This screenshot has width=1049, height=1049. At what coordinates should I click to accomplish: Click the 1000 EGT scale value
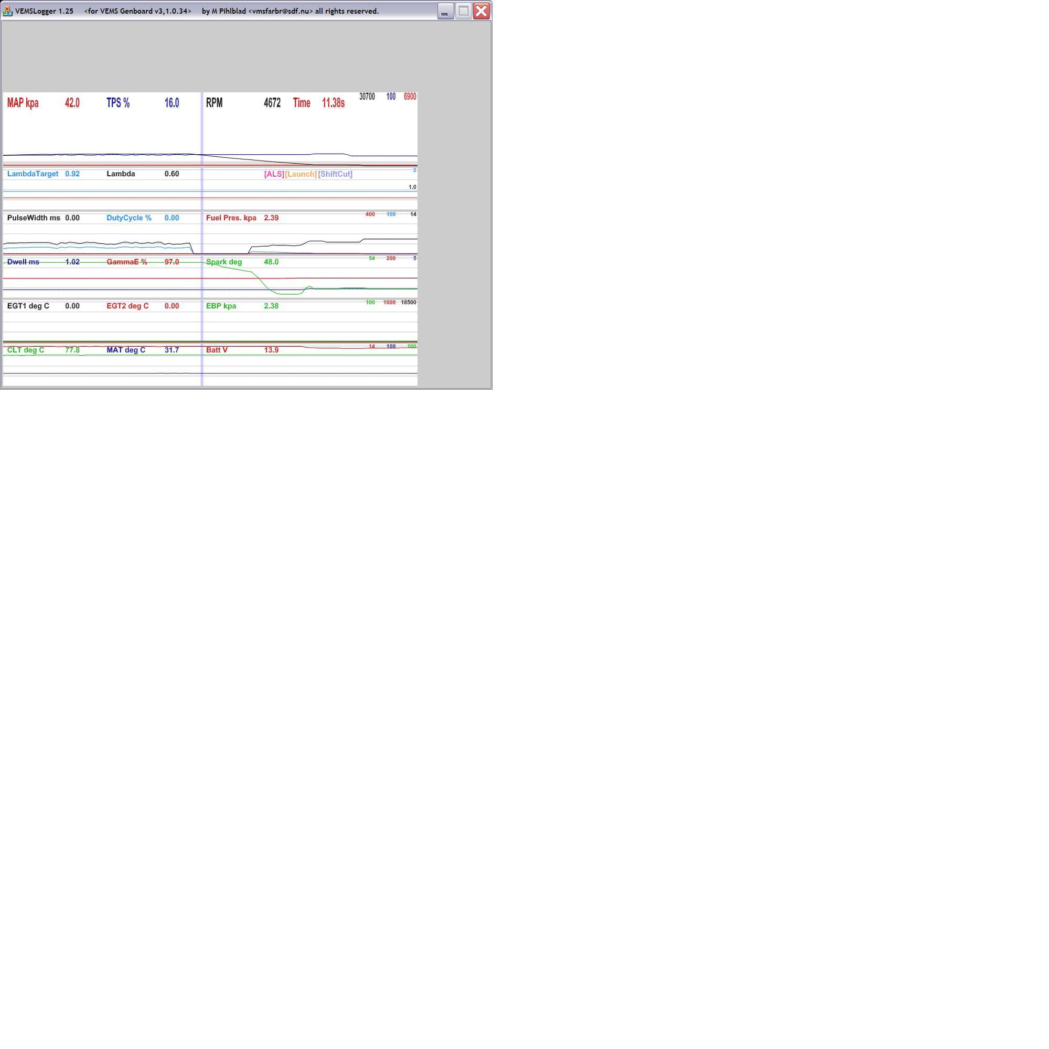click(389, 303)
